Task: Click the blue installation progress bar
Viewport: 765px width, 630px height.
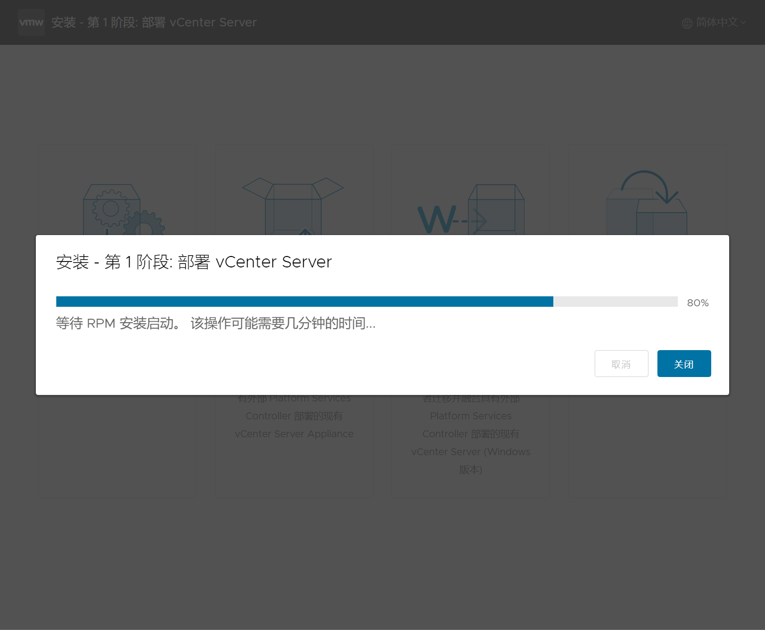Action: 367,301
